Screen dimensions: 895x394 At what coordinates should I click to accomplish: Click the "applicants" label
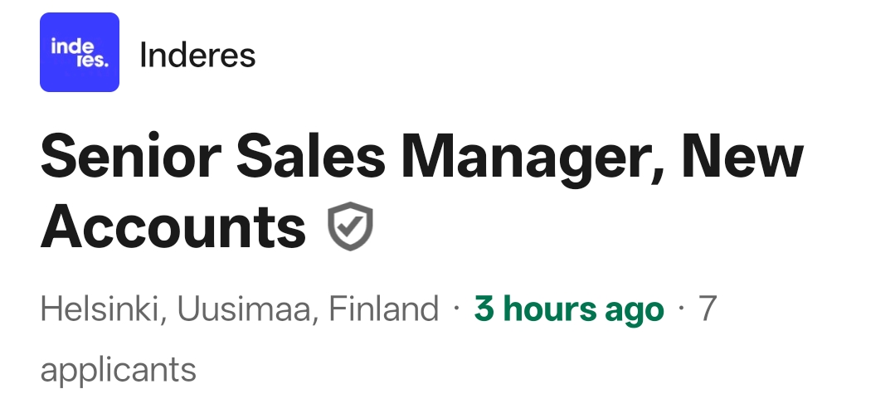coord(118,369)
